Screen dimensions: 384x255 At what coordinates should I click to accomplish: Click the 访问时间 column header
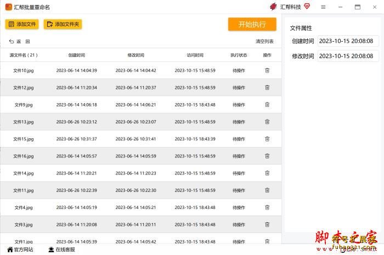click(x=195, y=55)
